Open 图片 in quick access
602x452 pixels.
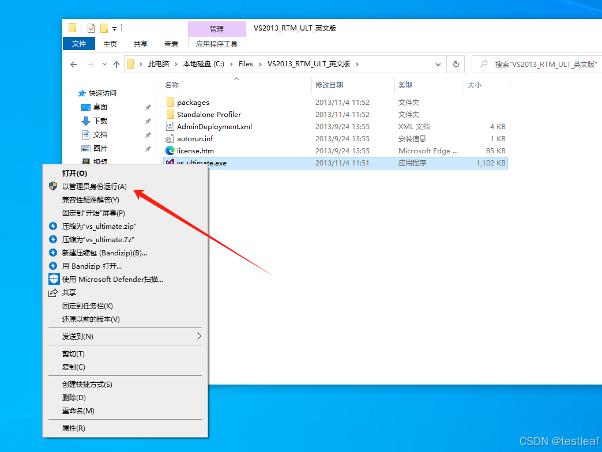(100, 149)
